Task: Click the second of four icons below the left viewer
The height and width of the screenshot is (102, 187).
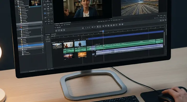Action: (59, 30)
